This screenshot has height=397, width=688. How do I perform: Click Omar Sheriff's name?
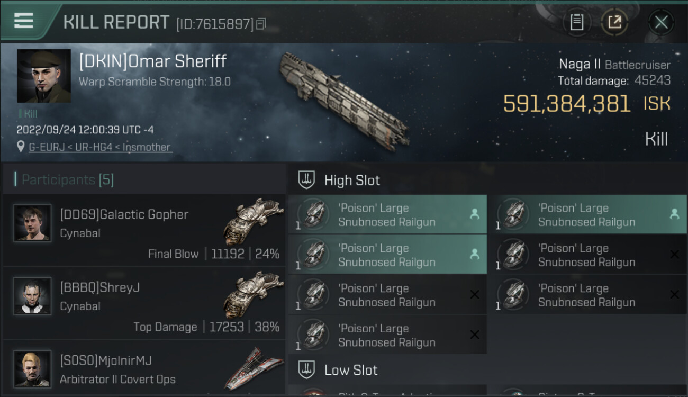click(153, 61)
